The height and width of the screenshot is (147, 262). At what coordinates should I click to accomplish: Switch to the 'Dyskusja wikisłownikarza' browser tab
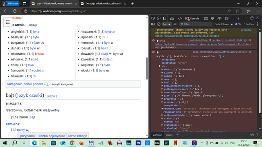pyautogui.click(x=103, y=4)
